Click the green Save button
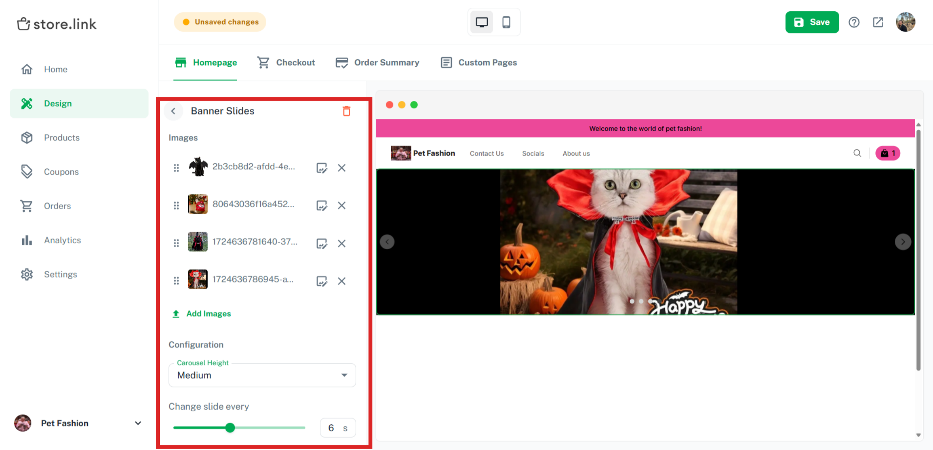Image resolution: width=933 pixels, height=450 pixels. click(812, 22)
